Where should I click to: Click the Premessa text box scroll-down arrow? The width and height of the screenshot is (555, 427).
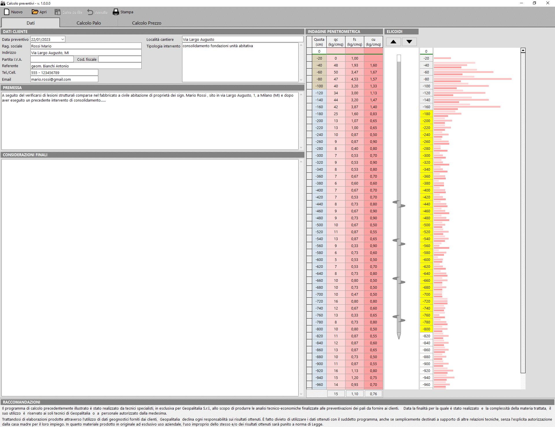tap(301, 147)
